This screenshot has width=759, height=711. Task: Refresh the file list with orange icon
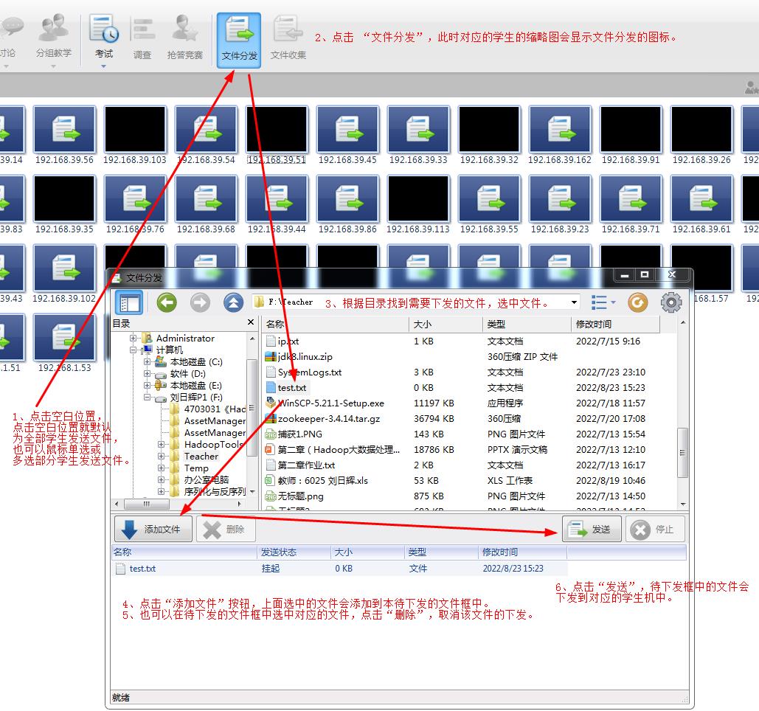tap(637, 303)
